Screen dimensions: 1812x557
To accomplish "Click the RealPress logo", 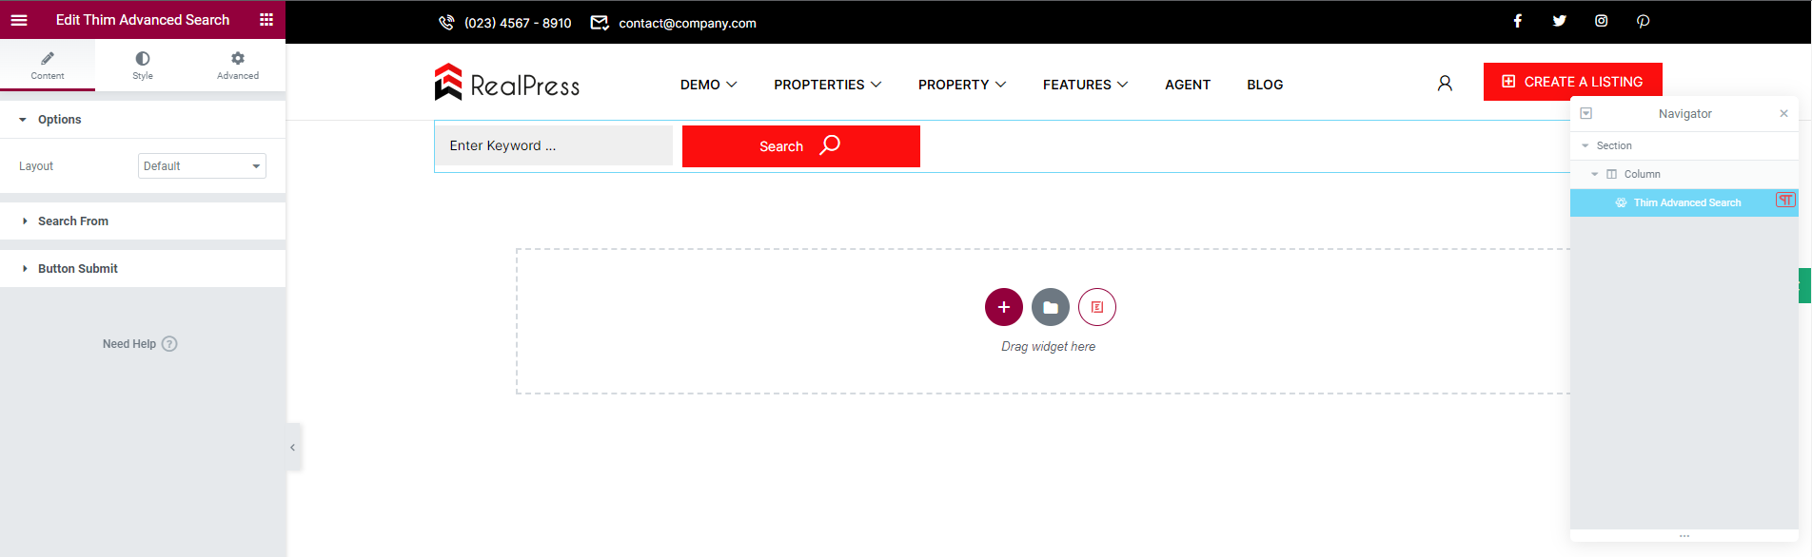I will click(x=507, y=83).
